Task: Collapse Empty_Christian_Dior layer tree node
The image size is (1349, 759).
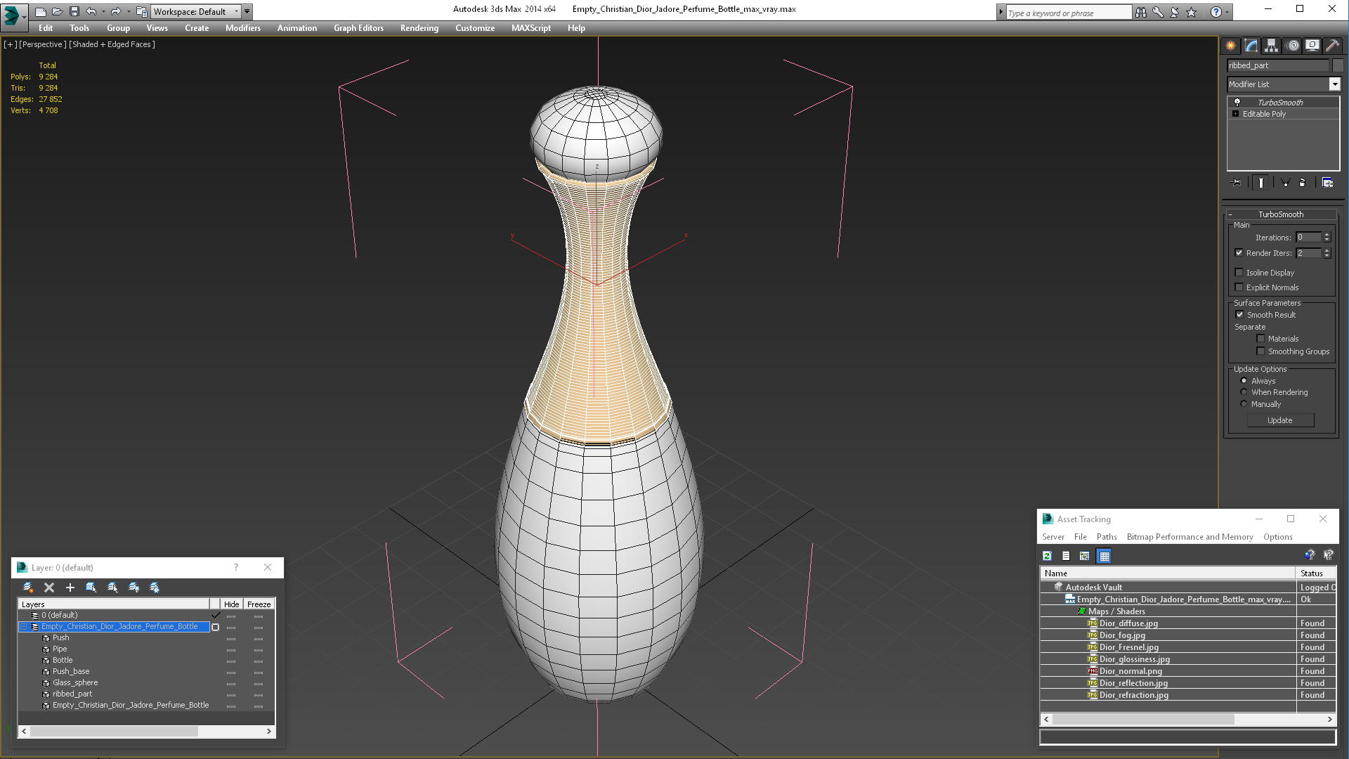Action: [24, 627]
